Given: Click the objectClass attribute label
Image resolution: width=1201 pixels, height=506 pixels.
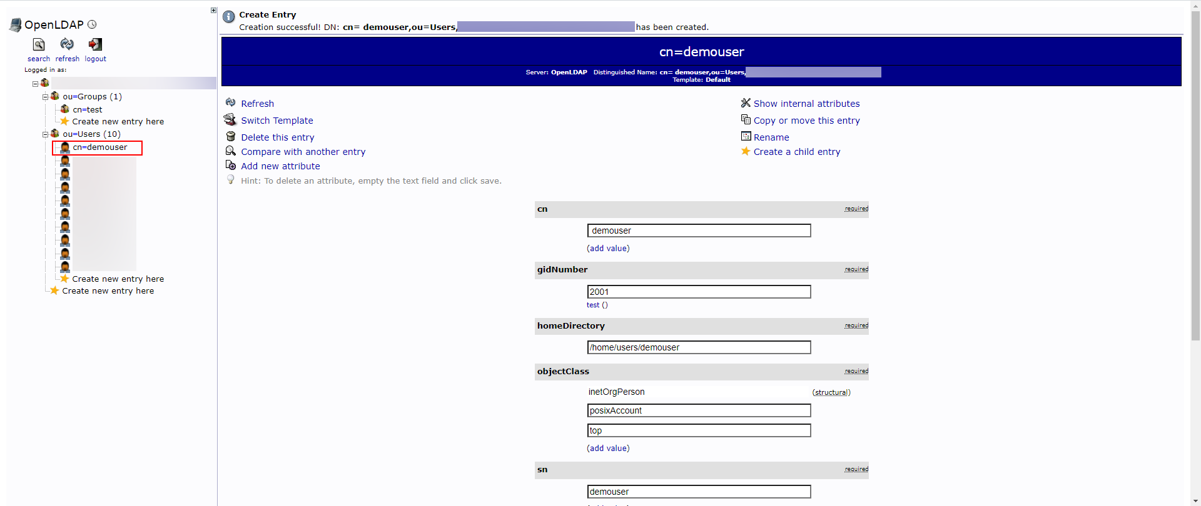Looking at the screenshot, I should pos(563,372).
